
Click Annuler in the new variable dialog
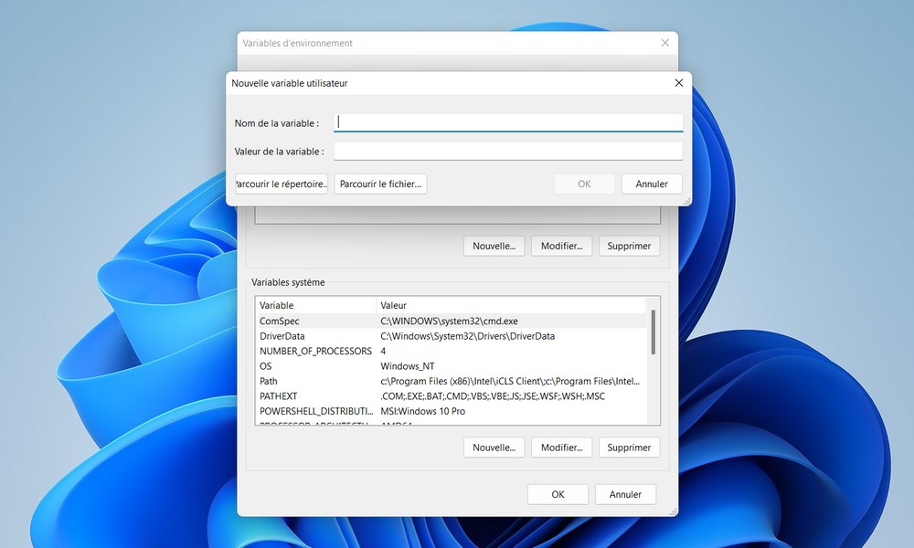(x=652, y=184)
